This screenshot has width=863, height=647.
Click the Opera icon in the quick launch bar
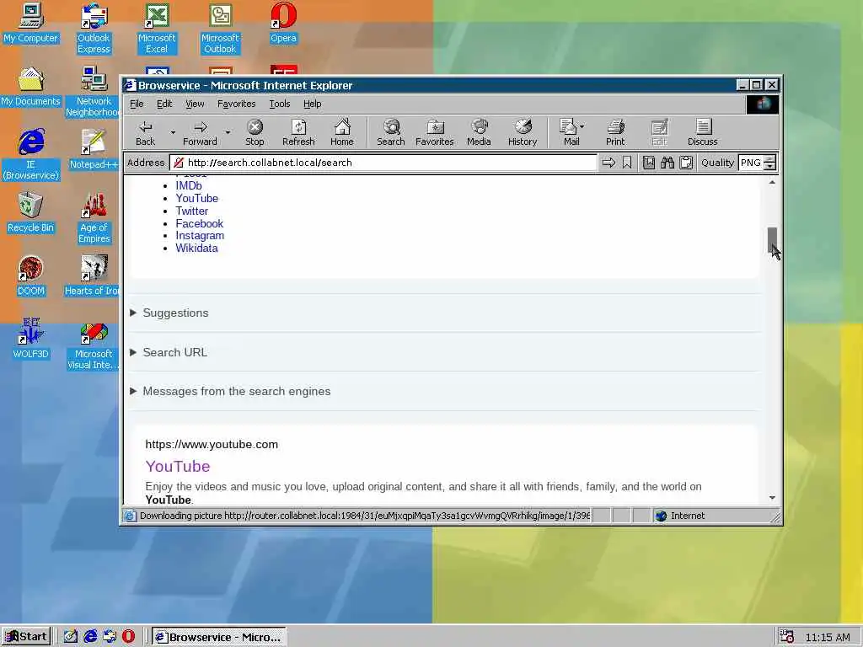[128, 637]
